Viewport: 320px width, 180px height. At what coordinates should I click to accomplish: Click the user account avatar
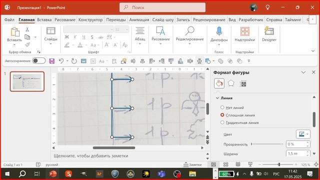(x=253, y=7)
